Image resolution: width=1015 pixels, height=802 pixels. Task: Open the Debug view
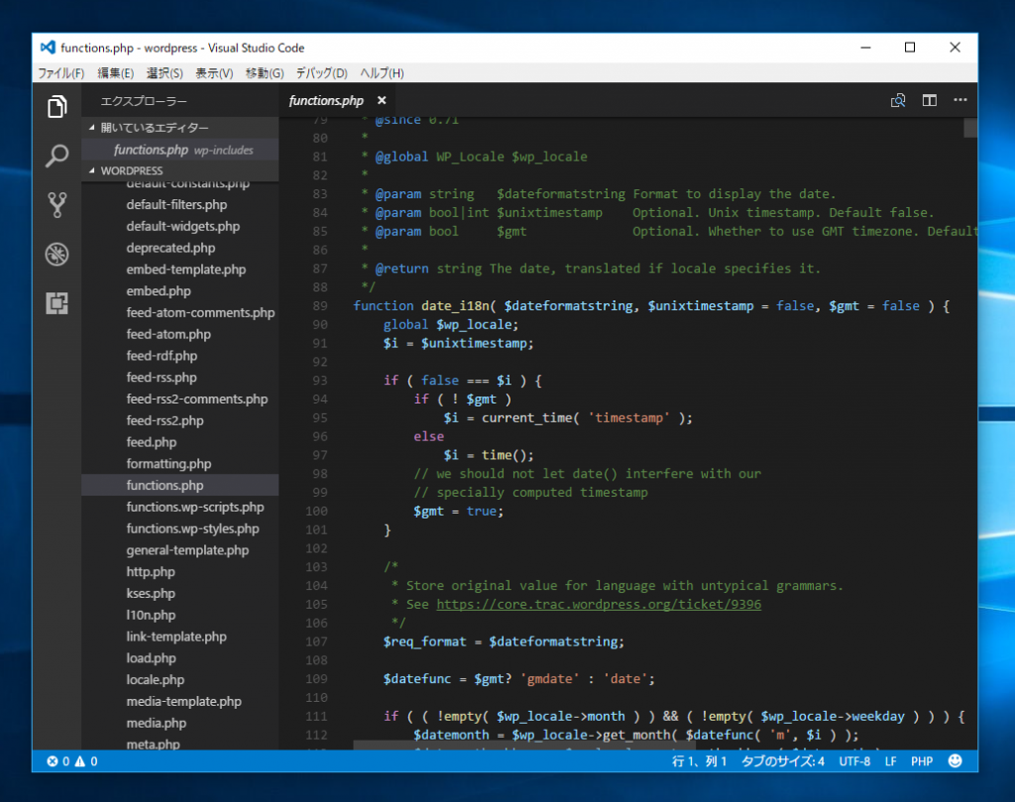pyautogui.click(x=56, y=255)
